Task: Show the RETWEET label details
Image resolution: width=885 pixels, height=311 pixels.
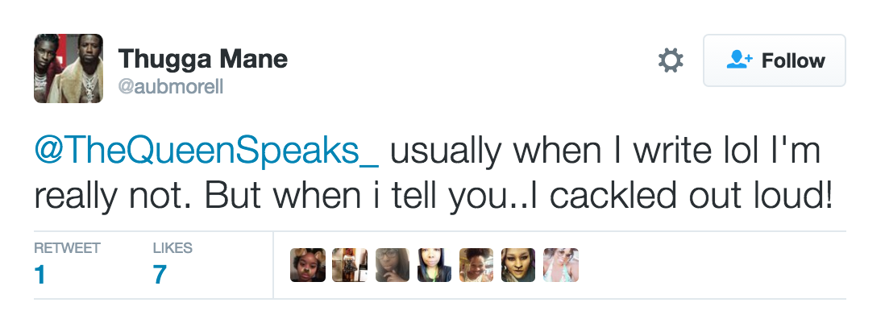Action: [x=67, y=248]
